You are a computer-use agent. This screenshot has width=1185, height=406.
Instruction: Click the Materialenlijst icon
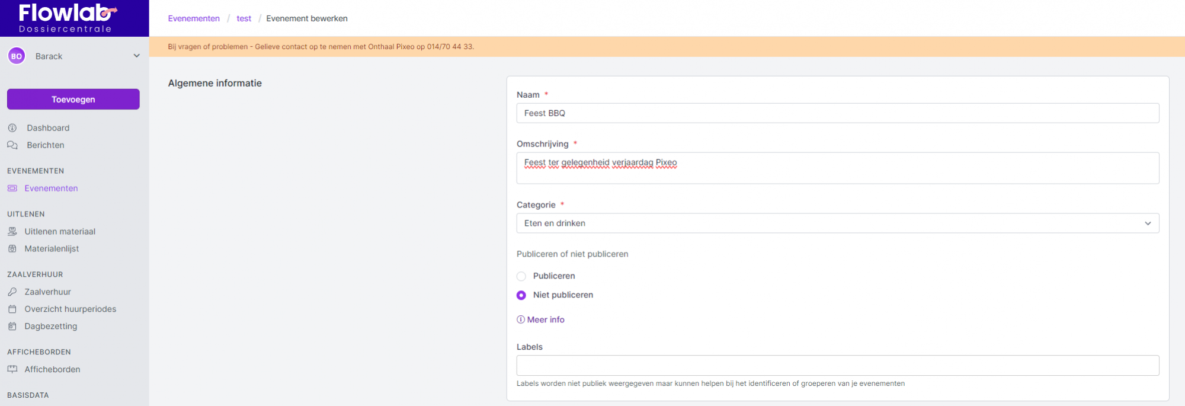[12, 249]
